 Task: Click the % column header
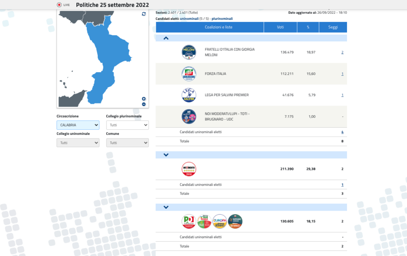pyautogui.click(x=308, y=27)
